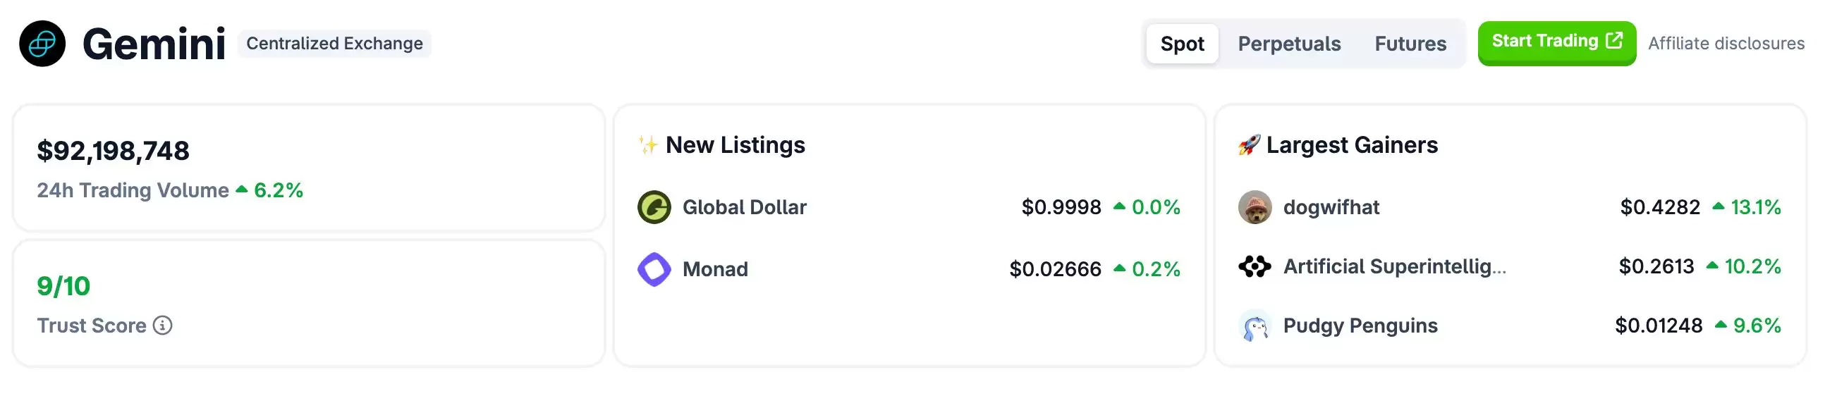Click the Global Dollar coin icon

pos(654,208)
